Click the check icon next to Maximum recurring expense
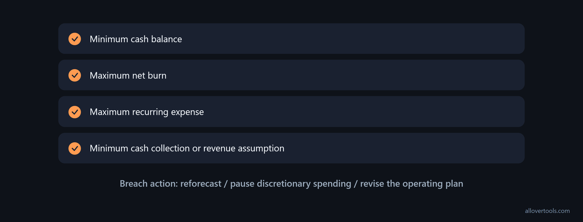 click(75, 112)
